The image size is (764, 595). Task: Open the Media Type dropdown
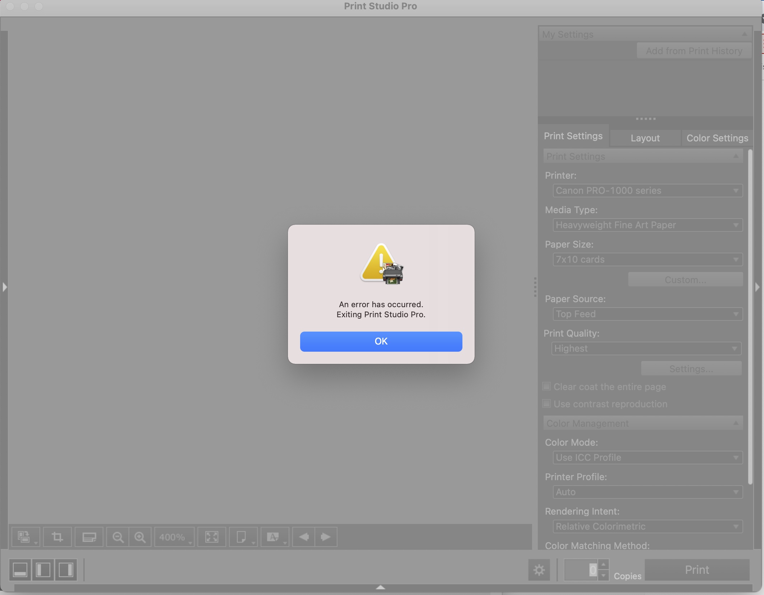(x=647, y=225)
